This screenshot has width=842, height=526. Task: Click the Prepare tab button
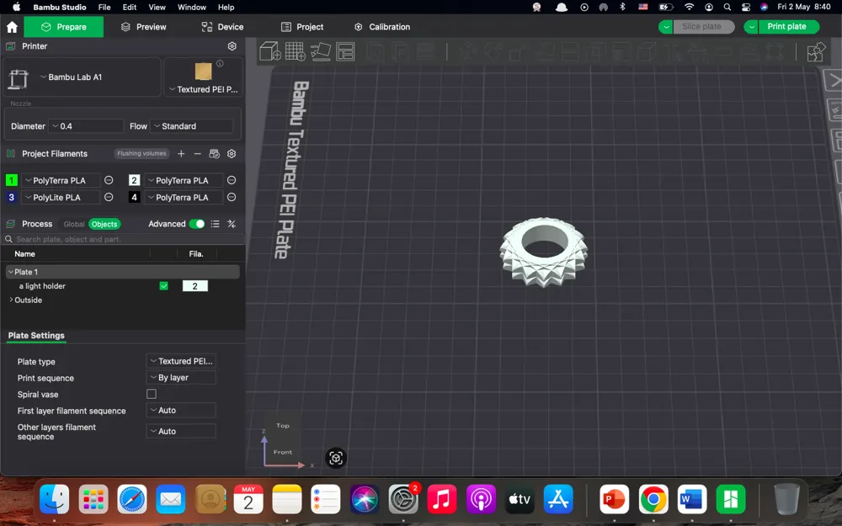click(x=64, y=27)
